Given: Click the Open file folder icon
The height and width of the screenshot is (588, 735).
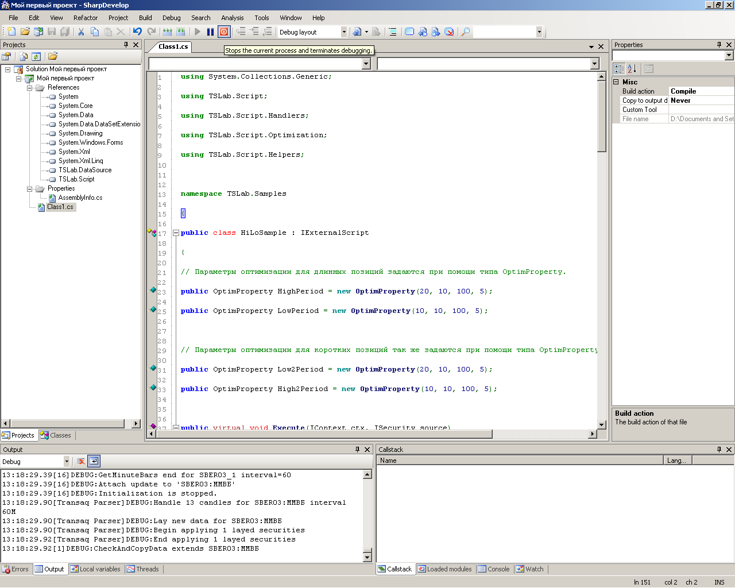Looking at the screenshot, I should tap(25, 32).
